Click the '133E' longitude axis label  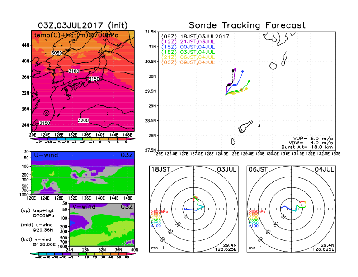[336, 154]
